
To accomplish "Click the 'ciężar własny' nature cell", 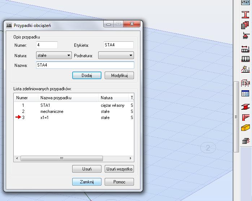I will pyautogui.click(x=113, y=105).
